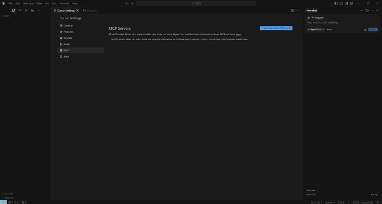Close the chat panel

point(378,10)
